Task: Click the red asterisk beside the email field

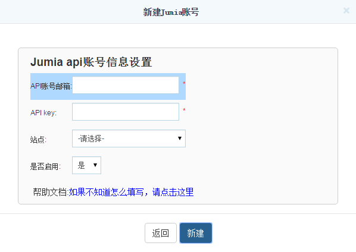Action: point(184,83)
